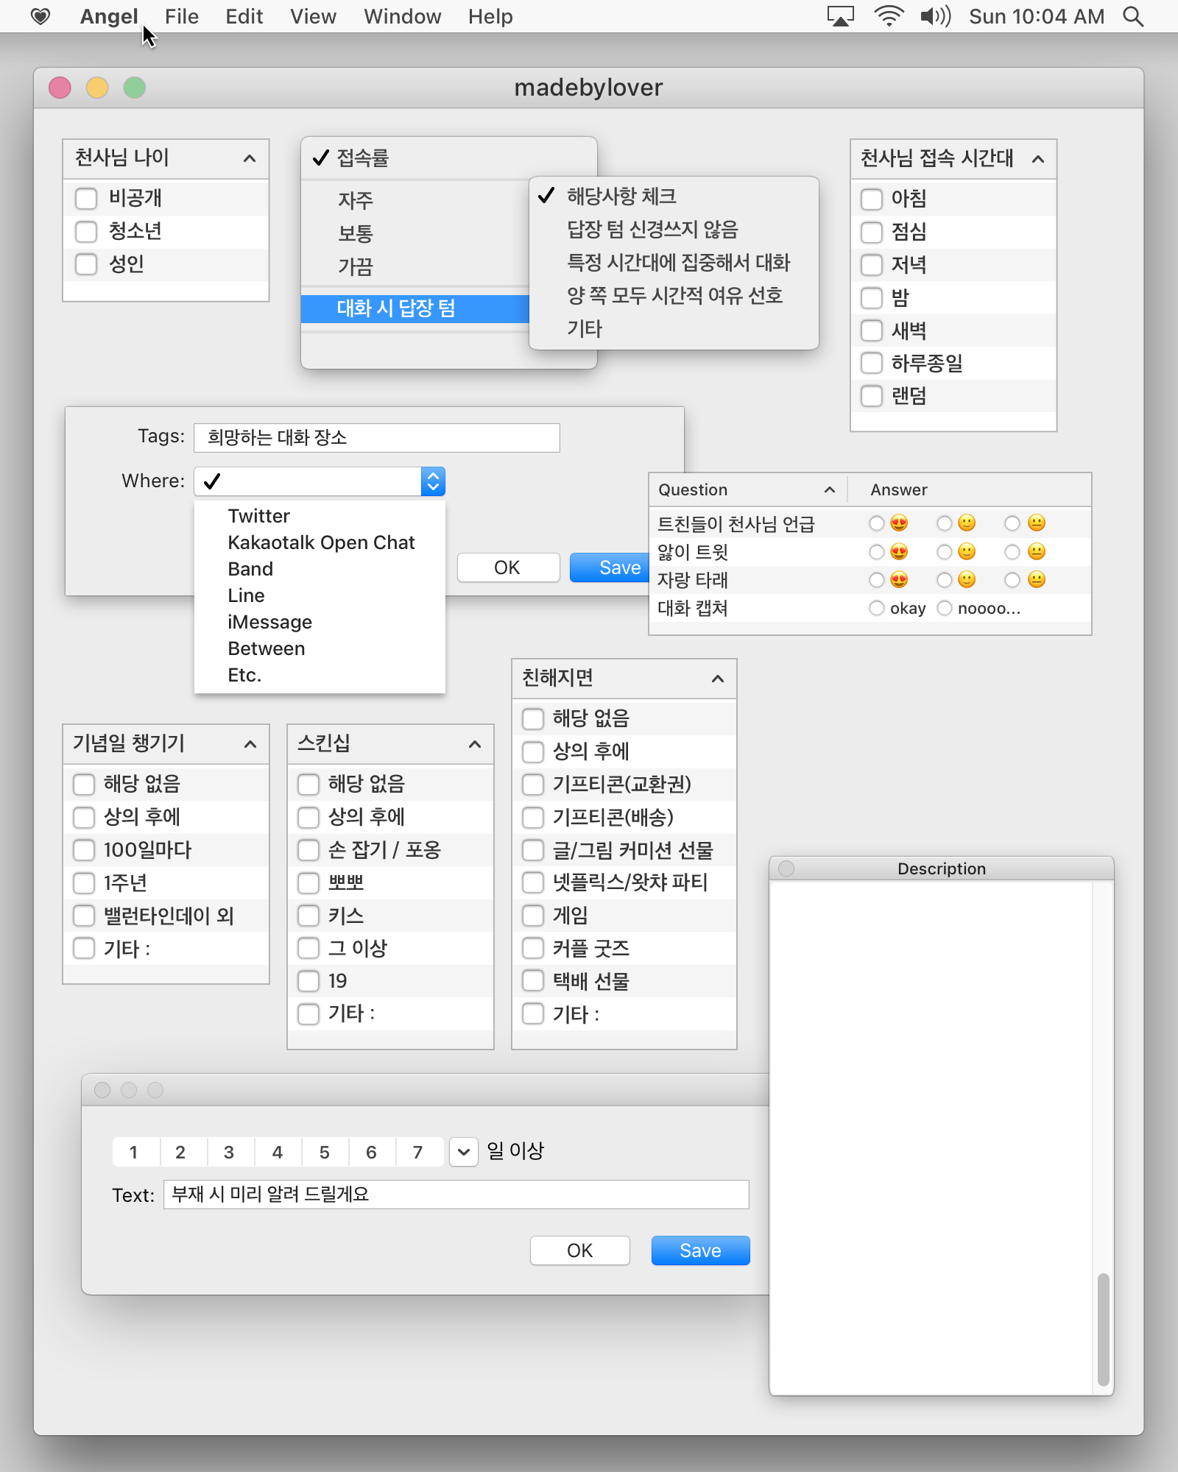The width and height of the screenshot is (1178, 1472).
Task: Toggle sort chevron on Question column
Action: (830, 489)
